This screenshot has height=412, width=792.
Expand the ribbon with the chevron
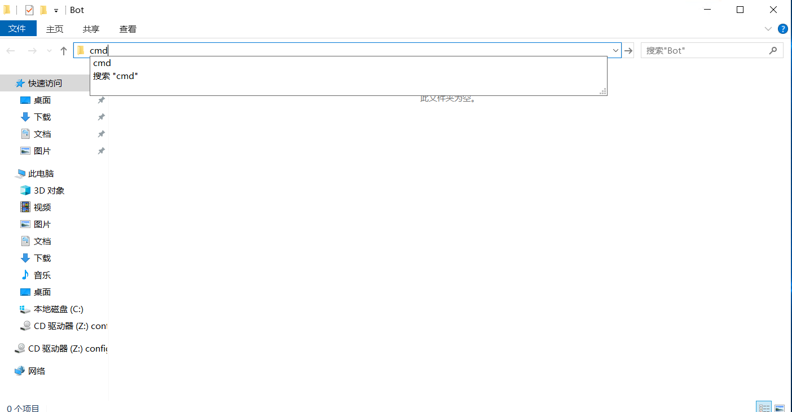[768, 29]
